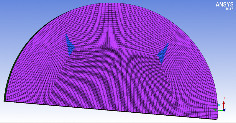Click the dark blue Z axis ball on triad

tap(224, 110)
